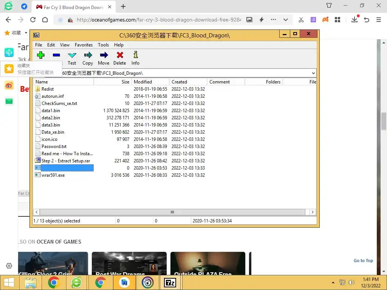
Task: Select data1.bin in the file list
Action: (x=51, y=111)
